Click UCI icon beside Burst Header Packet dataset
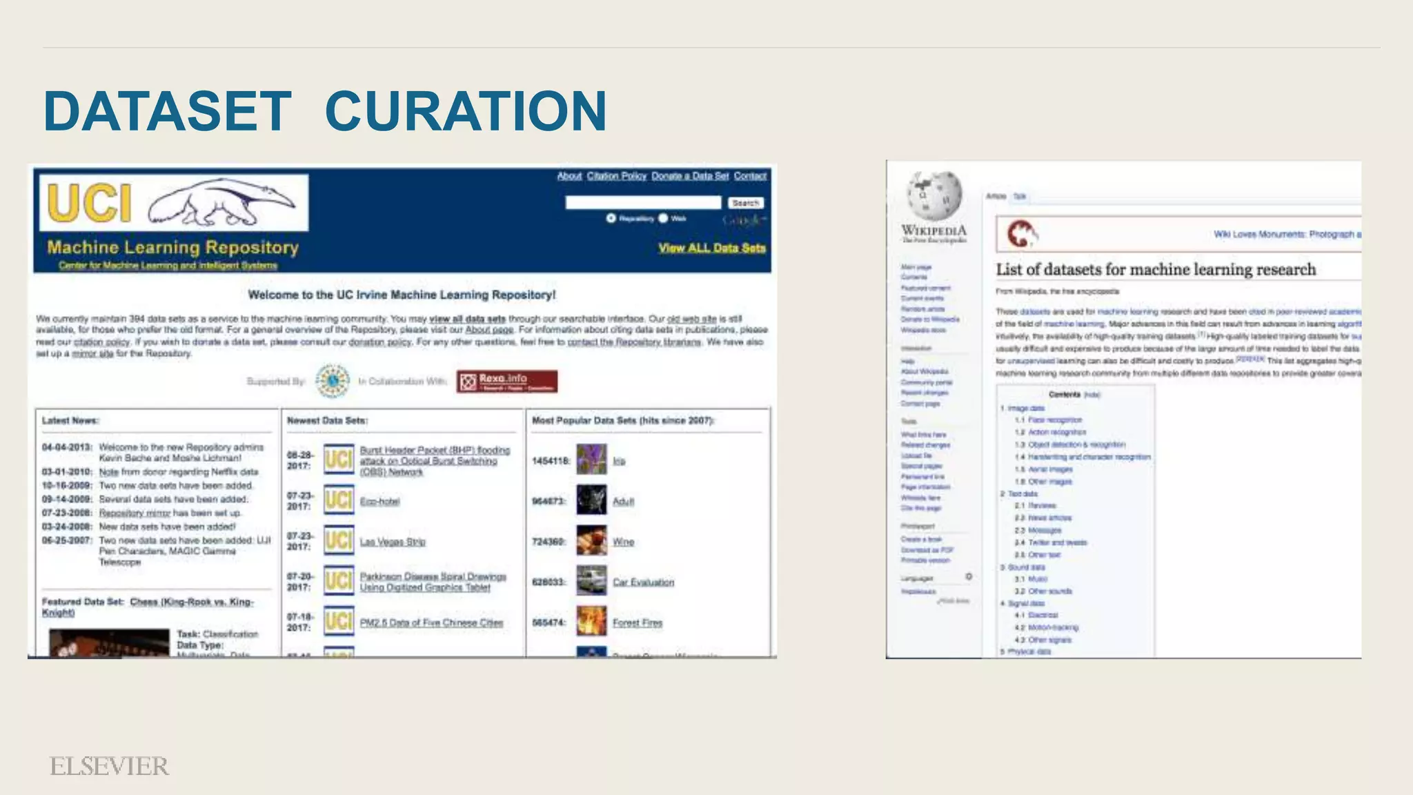This screenshot has width=1413, height=795. tap(339, 460)
